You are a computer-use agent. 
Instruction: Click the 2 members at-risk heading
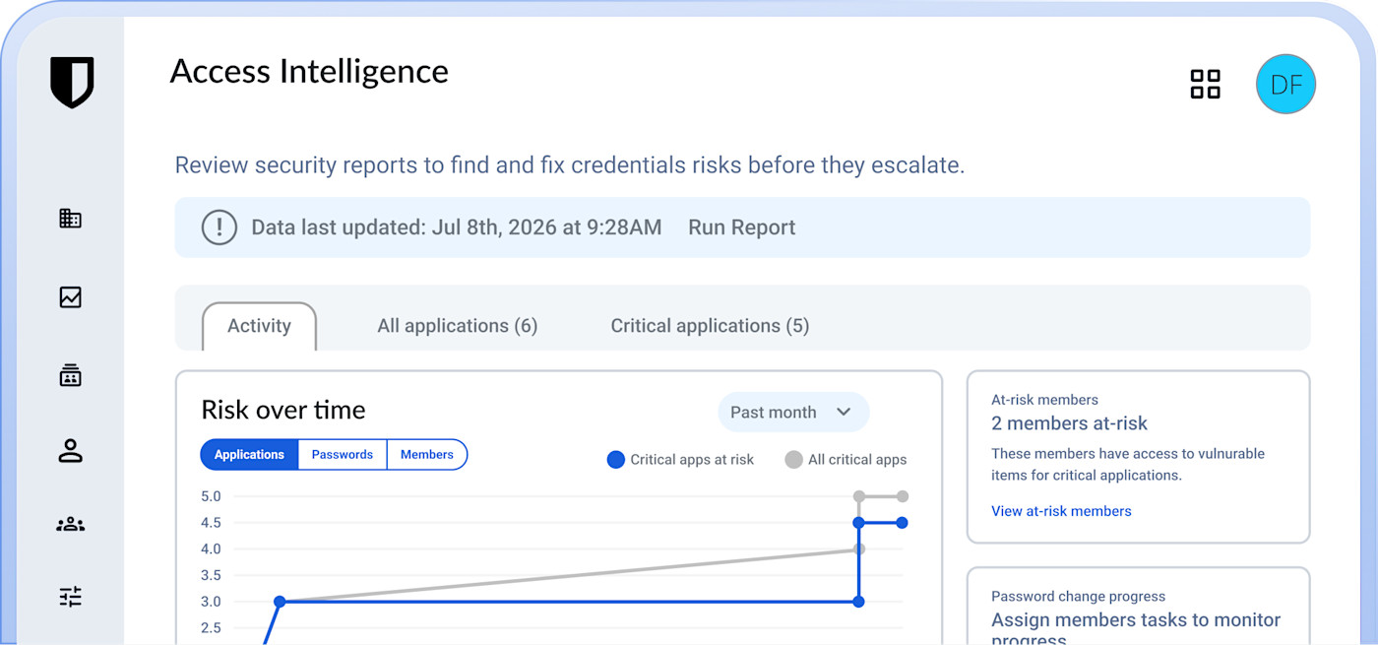tap(1069, 423)
